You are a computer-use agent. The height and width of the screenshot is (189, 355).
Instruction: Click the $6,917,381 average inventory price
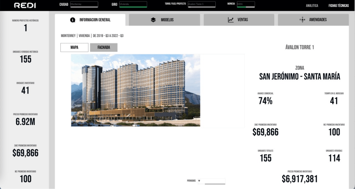(300, 179)
